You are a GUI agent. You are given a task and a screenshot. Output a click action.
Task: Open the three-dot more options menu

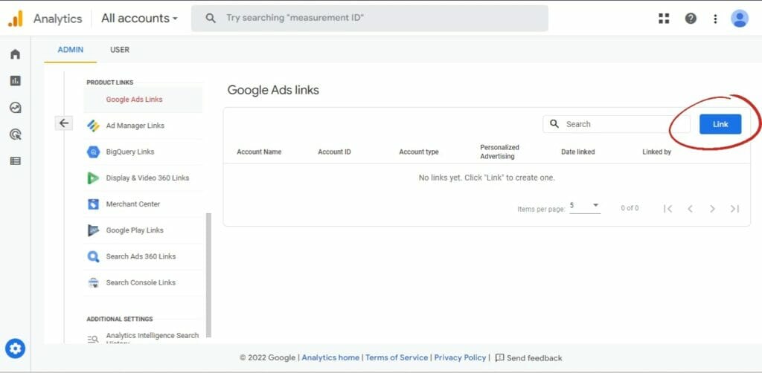[715, 19]
